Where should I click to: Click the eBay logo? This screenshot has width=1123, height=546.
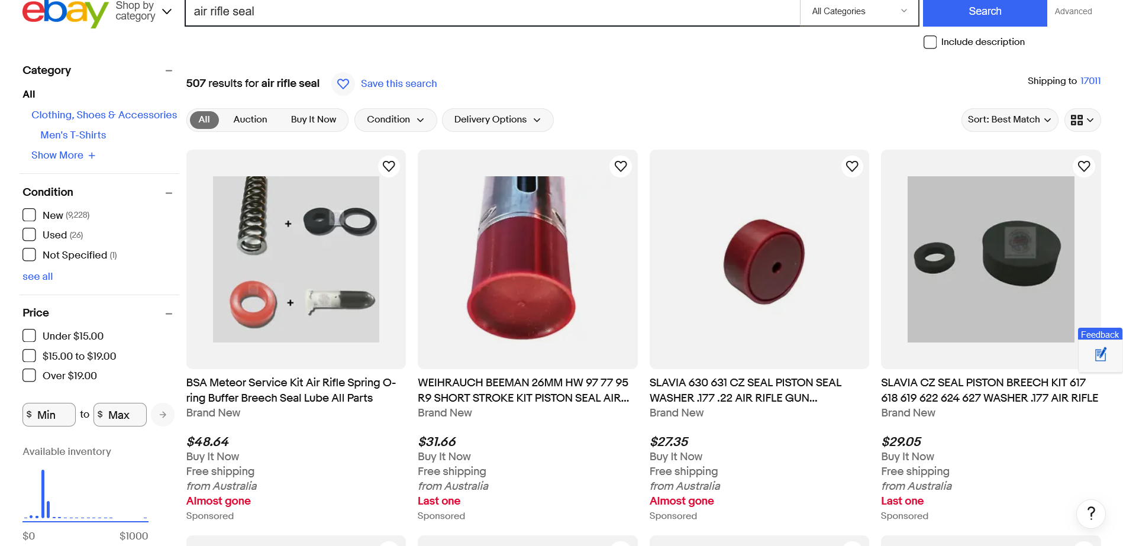click(65, 13)
